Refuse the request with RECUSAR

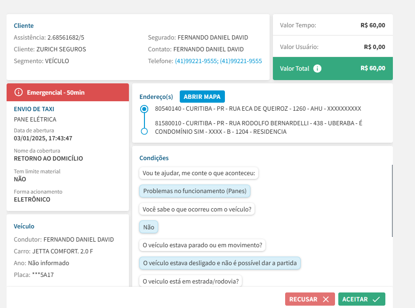point(310,299)
